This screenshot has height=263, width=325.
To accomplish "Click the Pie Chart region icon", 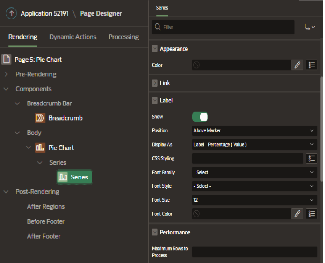I will (x=40, y=148).
